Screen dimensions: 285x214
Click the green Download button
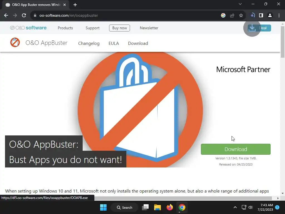pyautogui.click(x=235, y=149)
